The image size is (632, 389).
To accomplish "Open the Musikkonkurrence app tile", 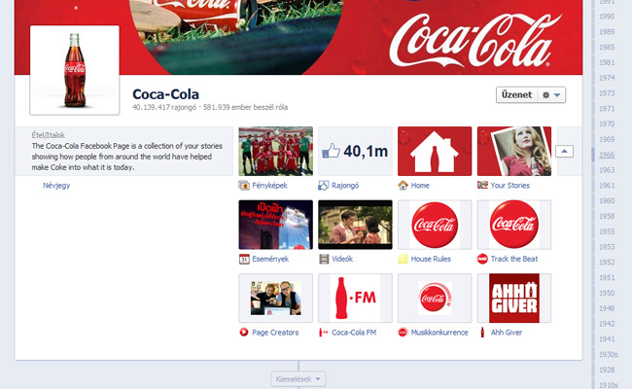I will [435, 299].
